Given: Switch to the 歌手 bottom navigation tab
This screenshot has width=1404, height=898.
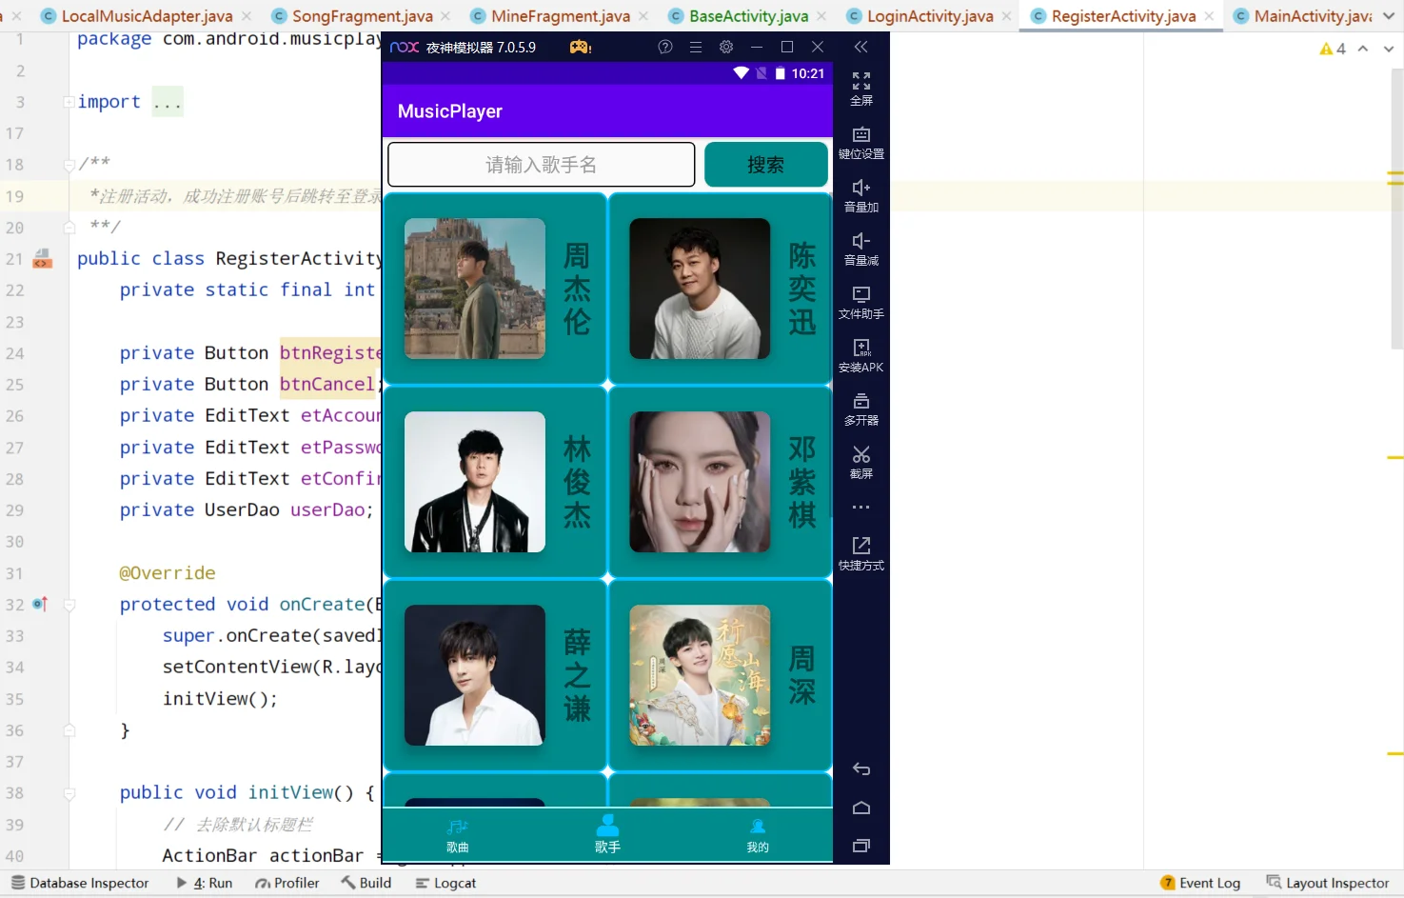Looking at the screenshot, I should tap(607, 834).
